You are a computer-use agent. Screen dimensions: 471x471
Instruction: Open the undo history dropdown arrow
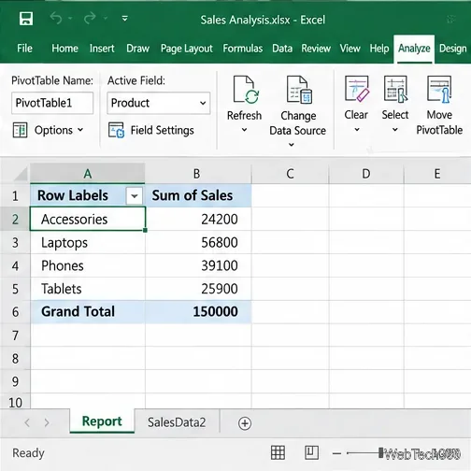(x=70, y=19)
